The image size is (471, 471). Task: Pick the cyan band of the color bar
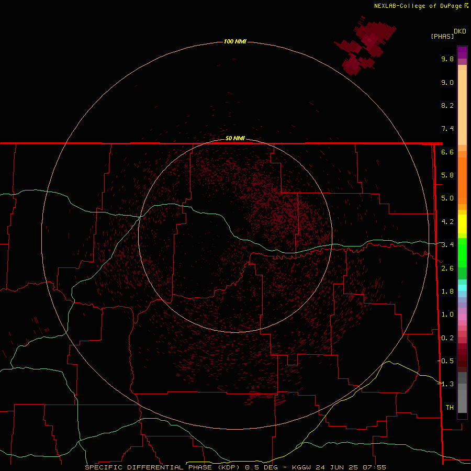click(462, 288)
